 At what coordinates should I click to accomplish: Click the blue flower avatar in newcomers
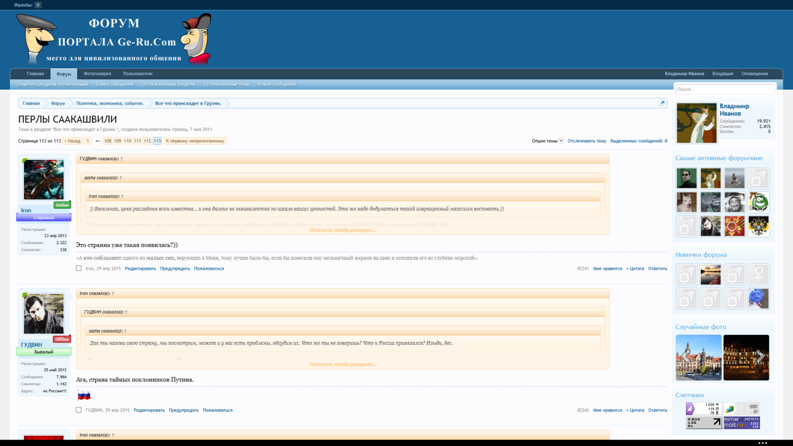(758, 299)
